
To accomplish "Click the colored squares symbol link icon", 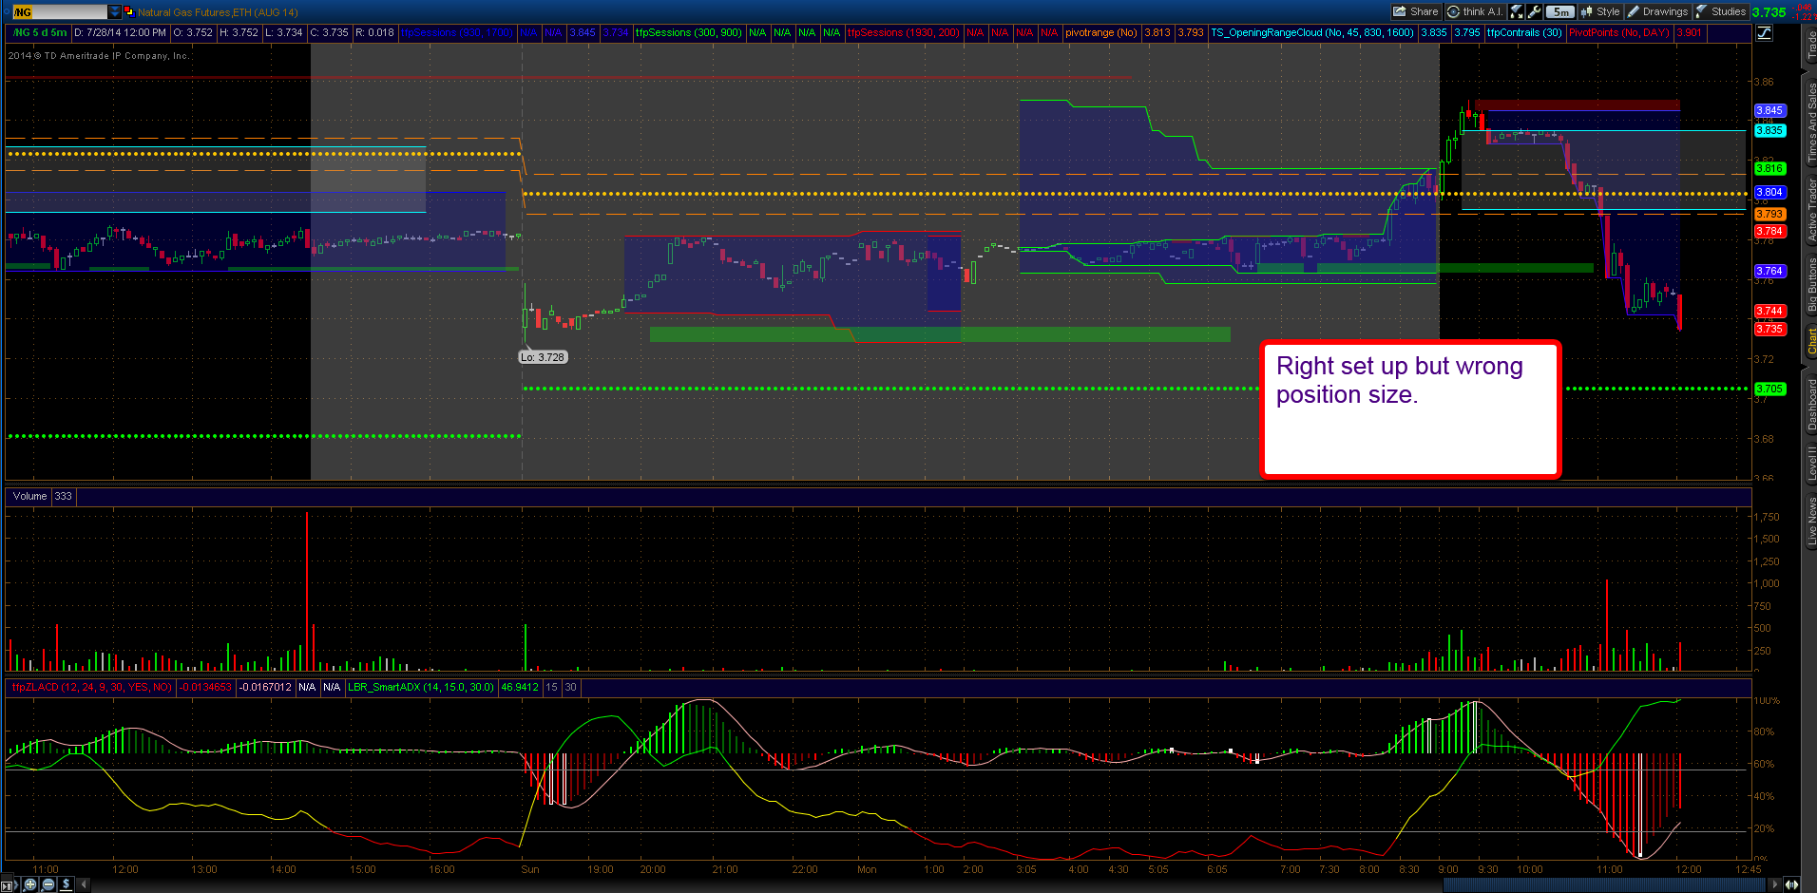I will pyautogui.click(x=129, y=12).
